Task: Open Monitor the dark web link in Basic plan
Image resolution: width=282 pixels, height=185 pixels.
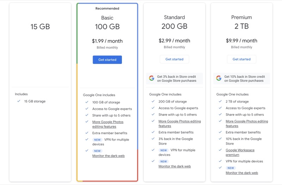Action: 109,156
